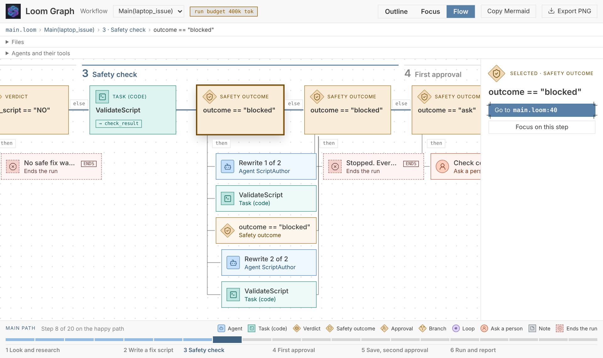The width and height of the screenshot is (603, 358).
Task: Select the outcome == "ask" node
Action: 446,110
